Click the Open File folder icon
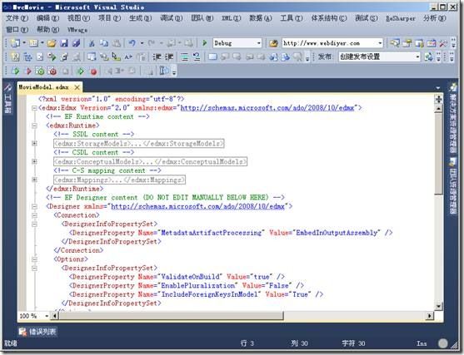 coord(52,43)
